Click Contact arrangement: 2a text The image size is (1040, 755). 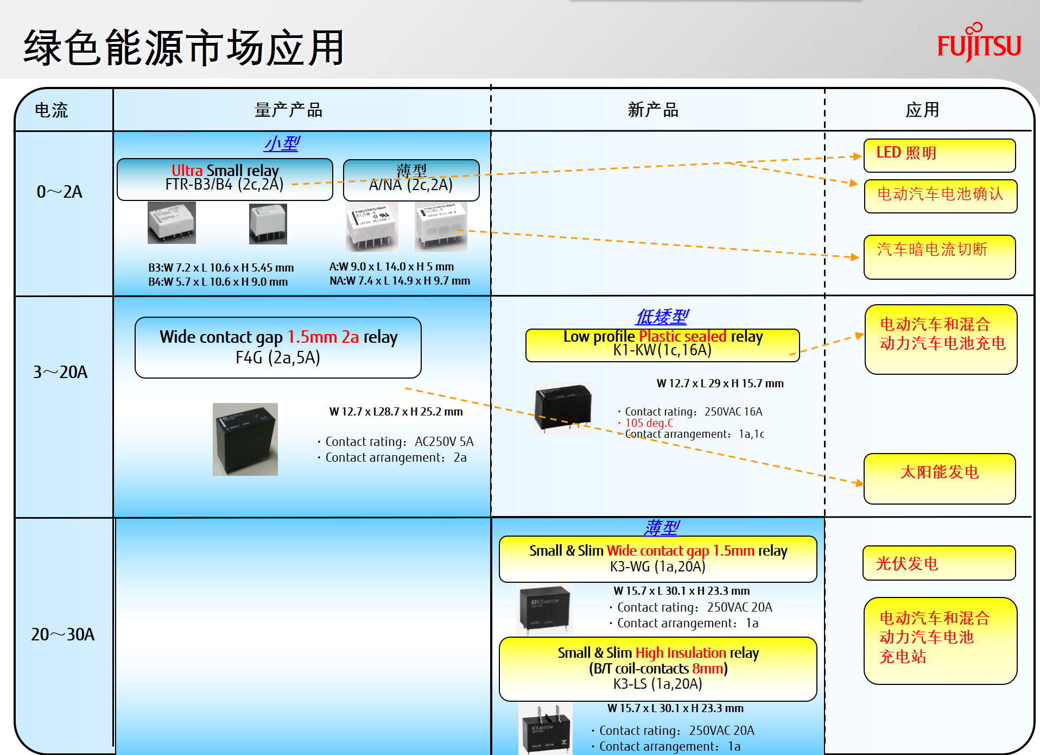click(392, 457)
